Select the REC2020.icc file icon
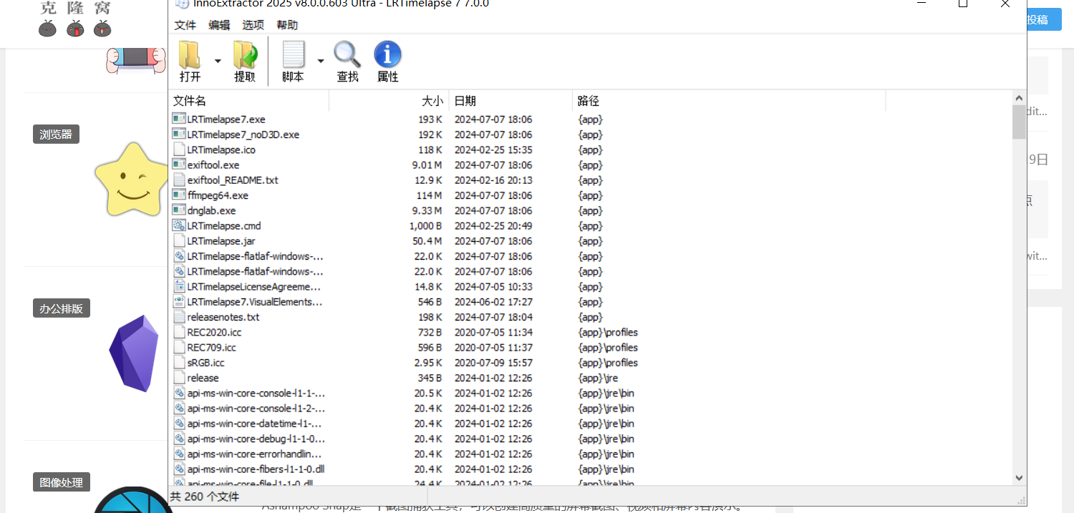Screen dimensions: 1074x513 tap(179, 332)
